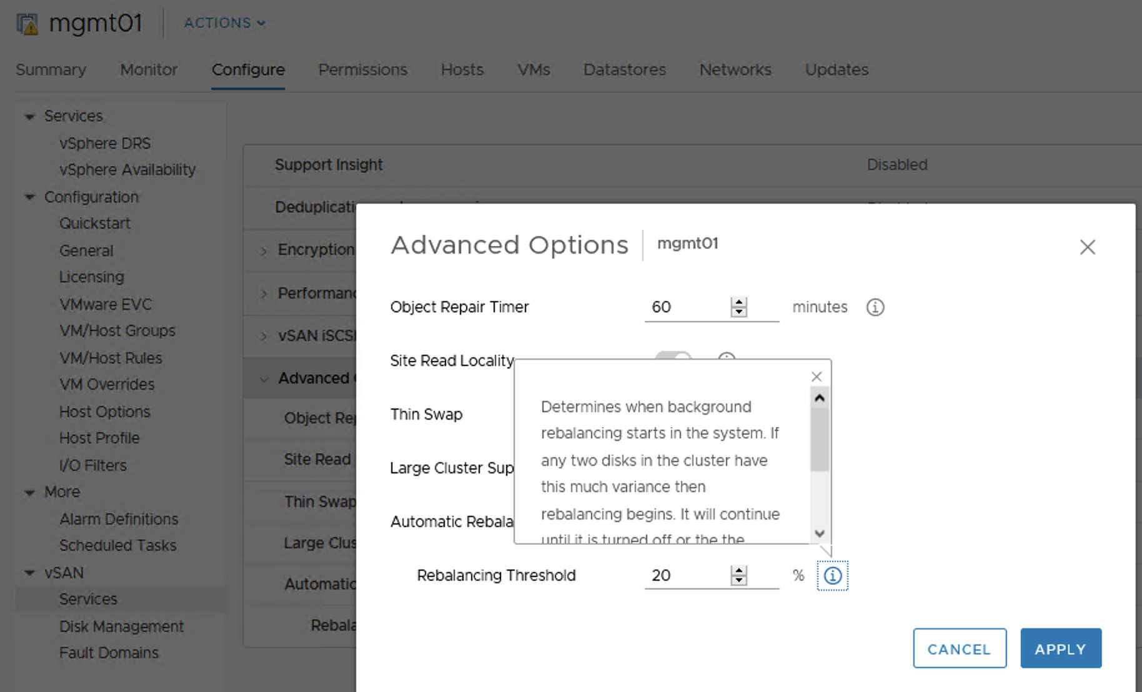Select VMware EVC item

click(106, 304)
